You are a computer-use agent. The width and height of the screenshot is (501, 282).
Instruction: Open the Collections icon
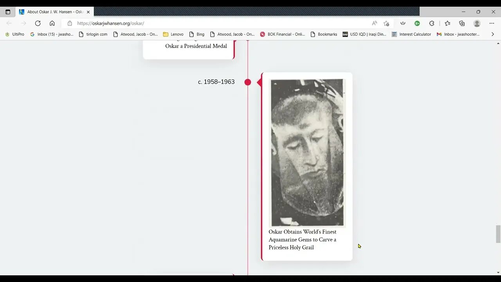[x=462, y=23]
